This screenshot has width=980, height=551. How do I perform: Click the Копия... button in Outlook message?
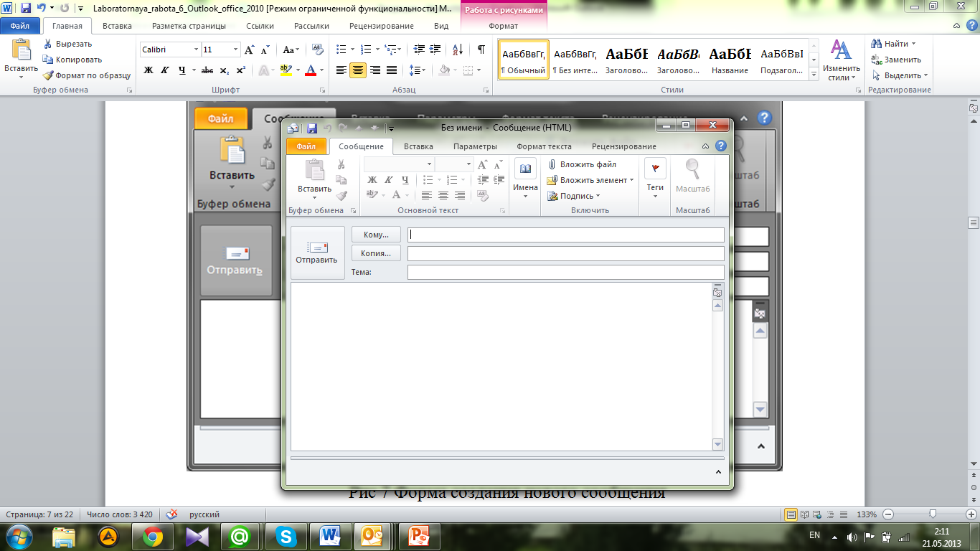click(376, 253)
